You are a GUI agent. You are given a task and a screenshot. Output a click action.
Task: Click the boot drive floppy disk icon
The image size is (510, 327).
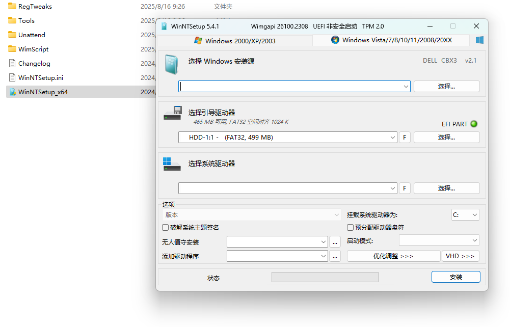(x=173, y=113)
